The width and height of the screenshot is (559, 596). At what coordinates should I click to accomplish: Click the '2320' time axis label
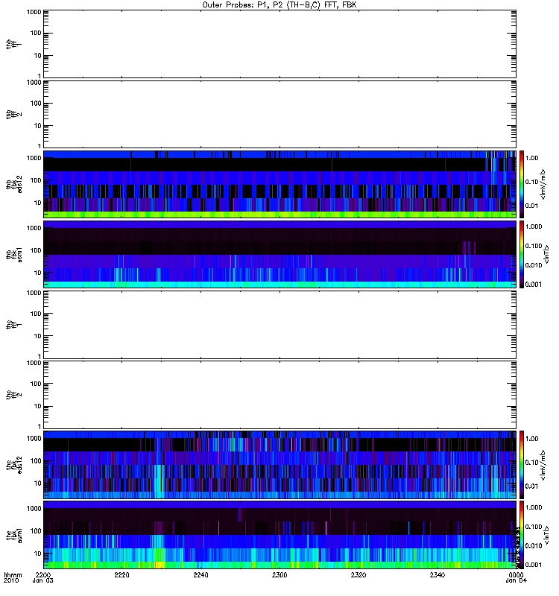coord(359,574)
